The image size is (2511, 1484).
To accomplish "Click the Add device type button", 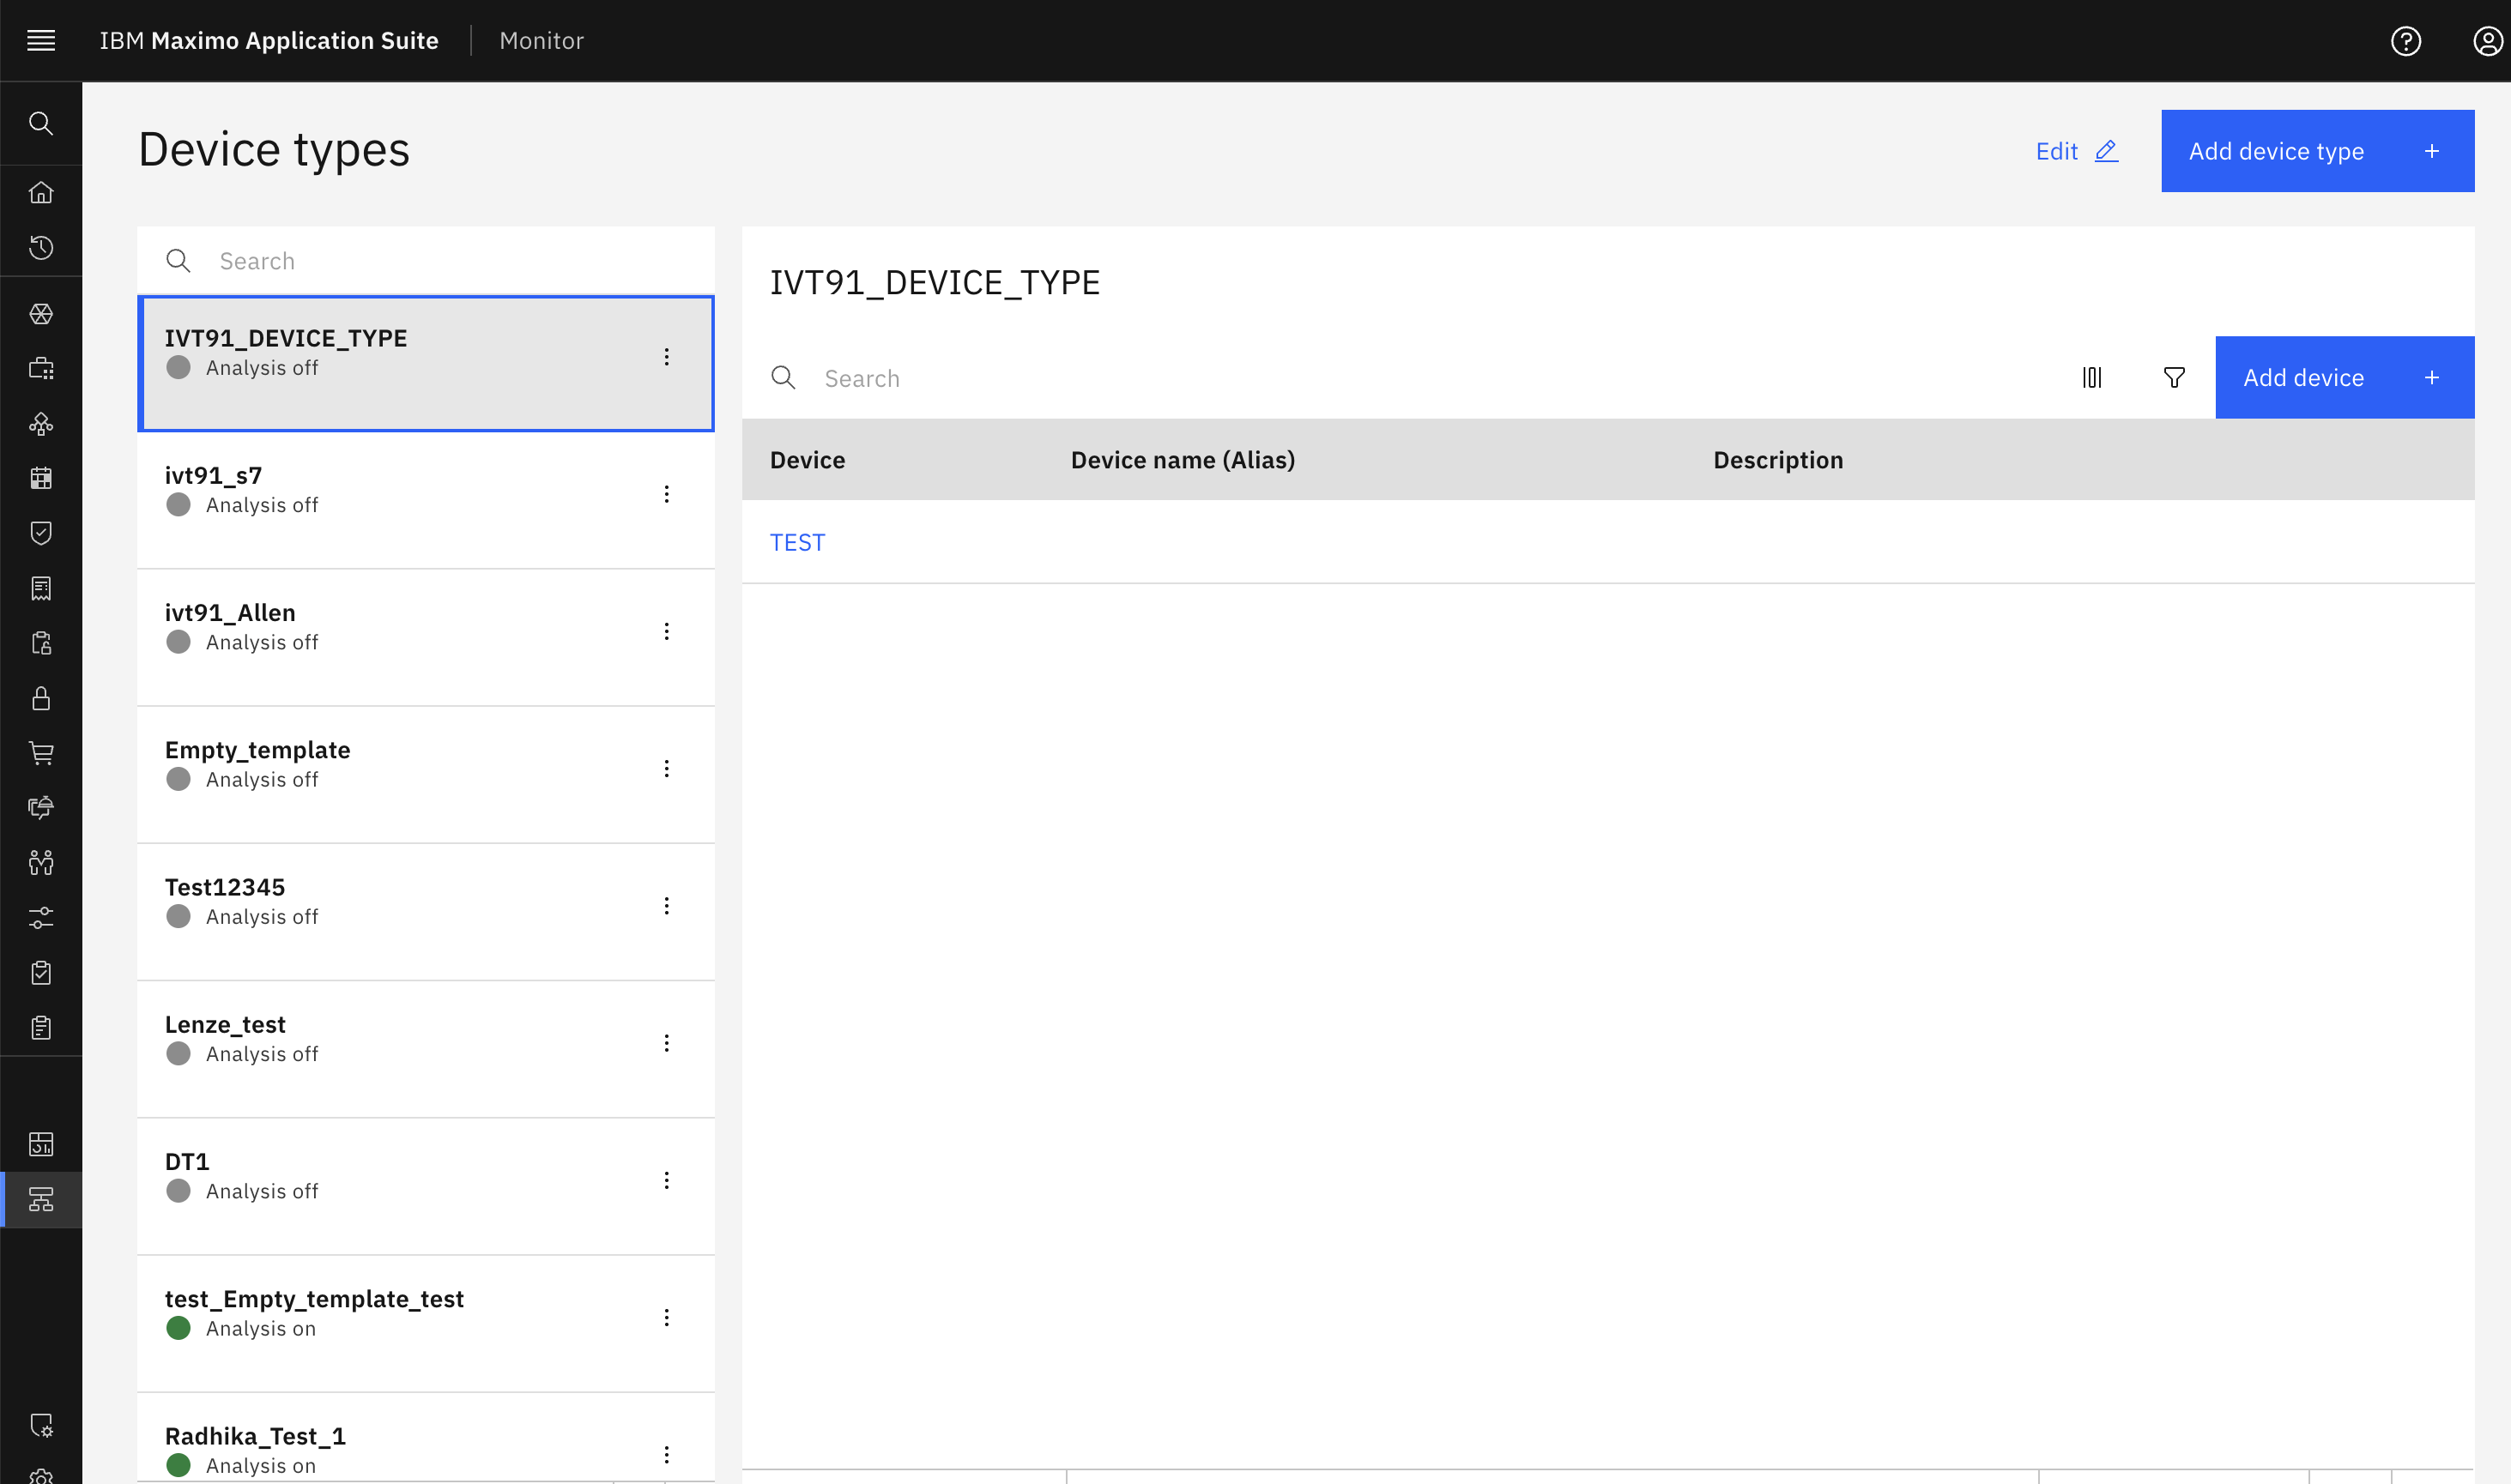I will pos(2317,151).
